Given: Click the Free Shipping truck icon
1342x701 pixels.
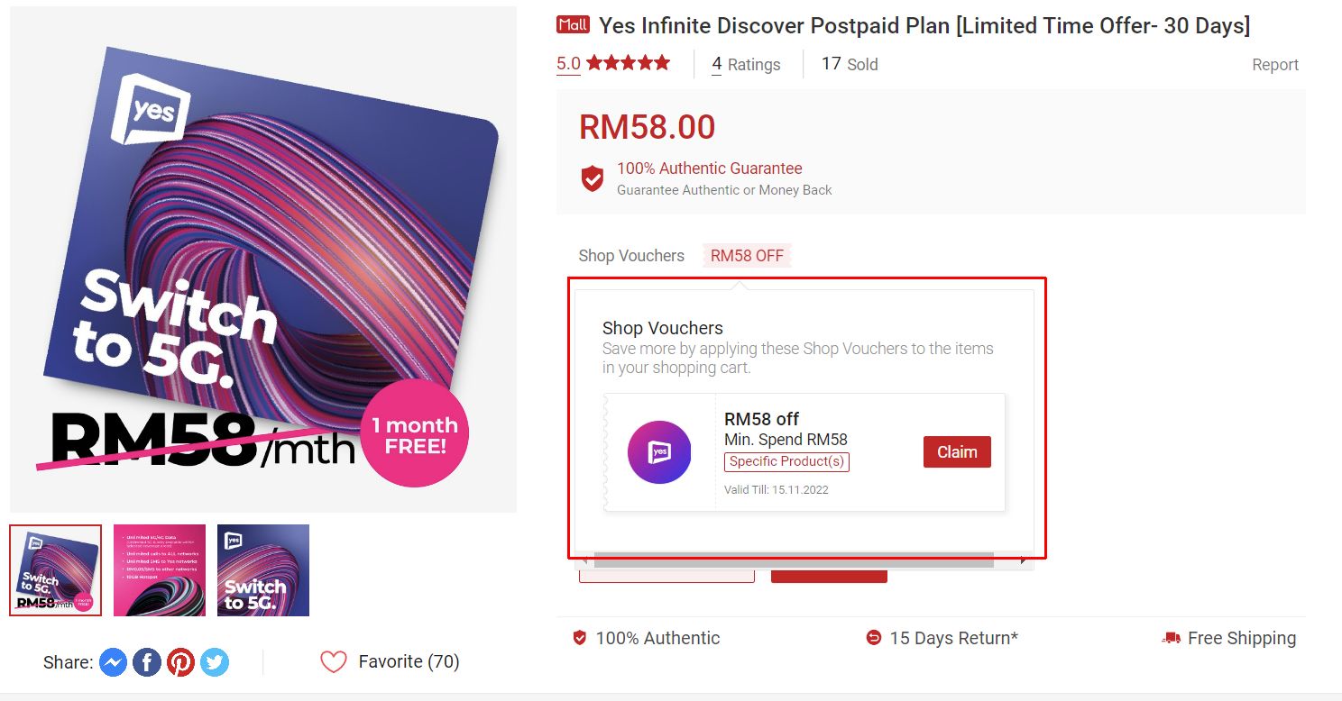Looking at the screenshot, I should click(x=1170, y=637).
